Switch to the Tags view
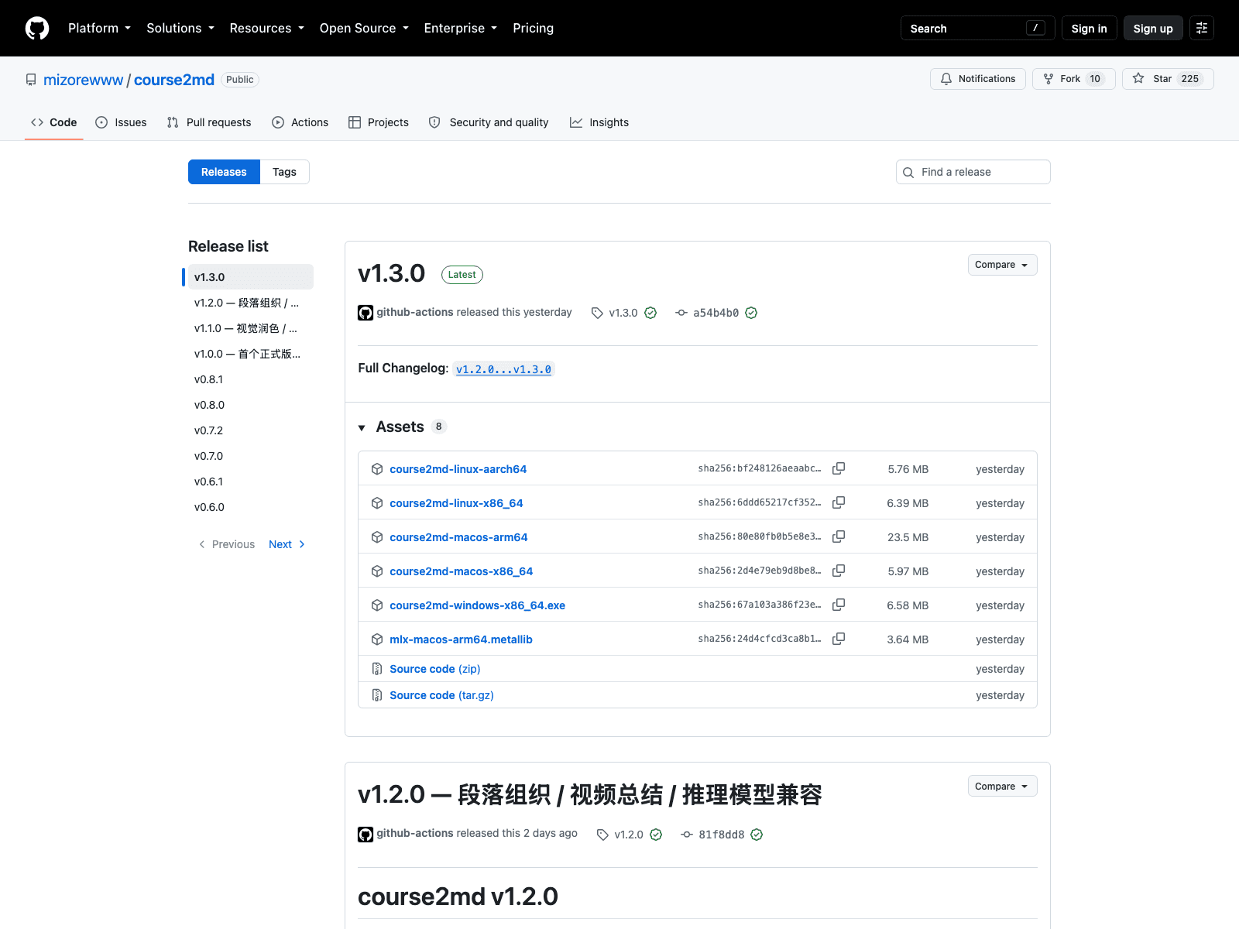The height and width of the screenshot is (929, 1239). (284, 172)
